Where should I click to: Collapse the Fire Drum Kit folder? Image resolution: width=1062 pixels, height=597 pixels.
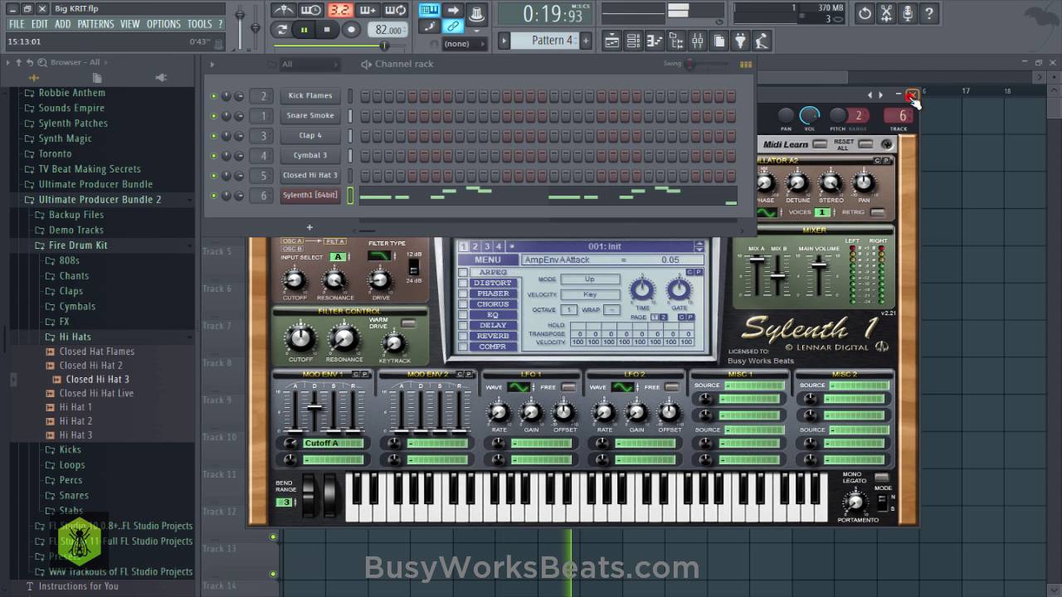[x=77, y=245]
